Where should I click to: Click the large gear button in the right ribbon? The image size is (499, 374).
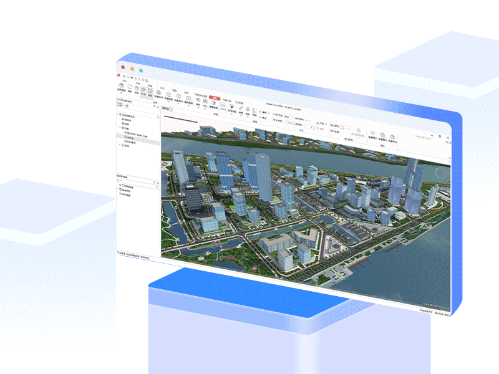357,130
